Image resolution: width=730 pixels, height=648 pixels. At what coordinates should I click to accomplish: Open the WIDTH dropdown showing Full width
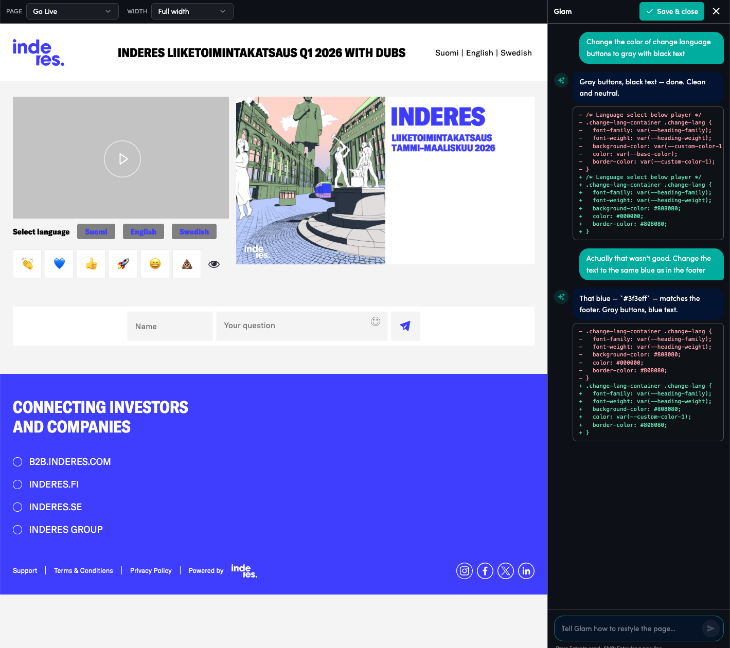tap(192, 11)
